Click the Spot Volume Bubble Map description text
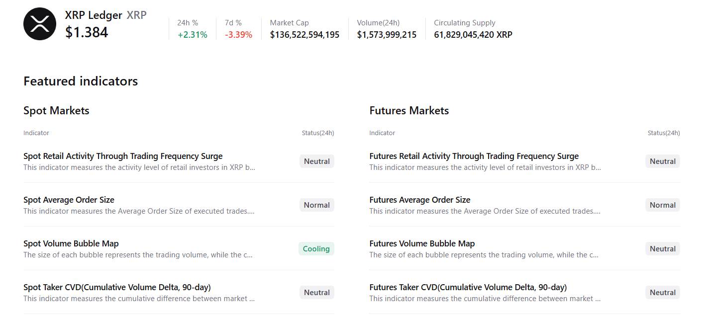 pyautogui.click(x=138, y=255)
